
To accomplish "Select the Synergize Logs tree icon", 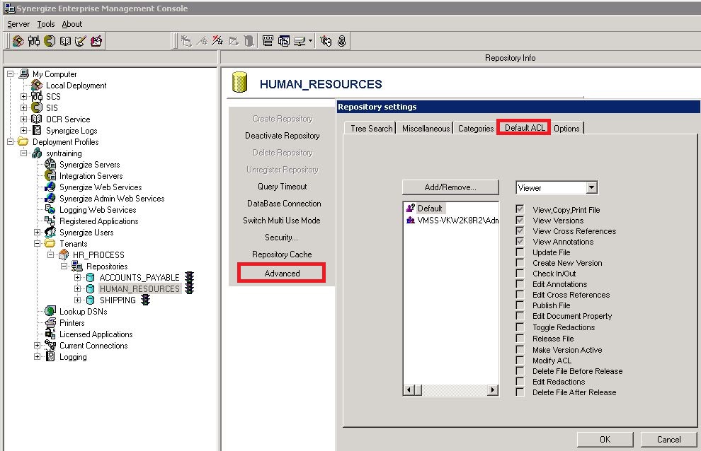I will tap(37, 130).
